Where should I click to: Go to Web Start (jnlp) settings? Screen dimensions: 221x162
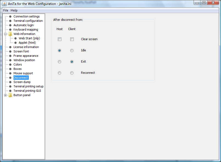point(29,38)
